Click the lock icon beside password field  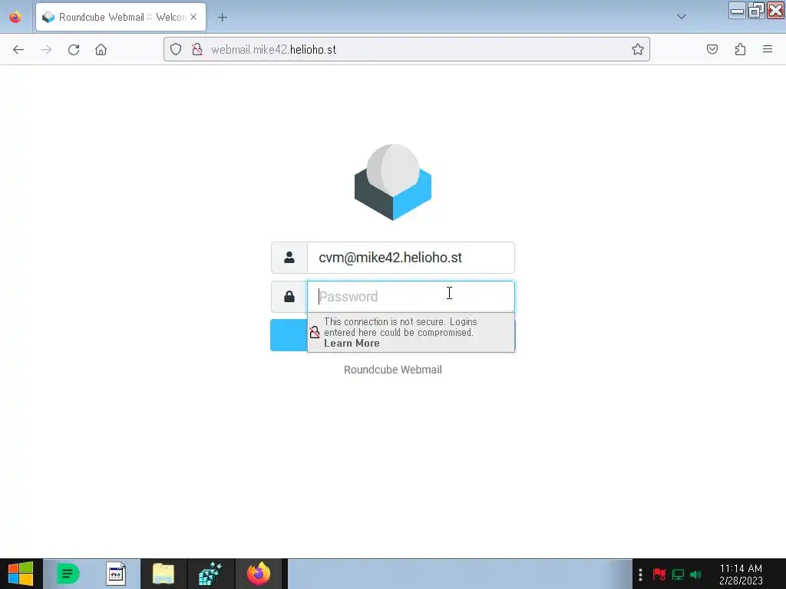point(289,297)
